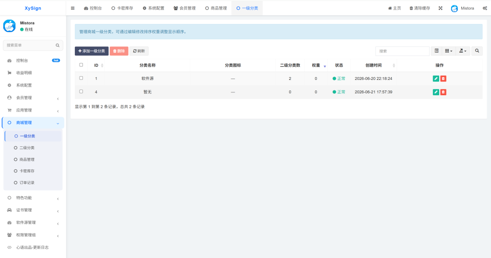
Task: Click the 系统配置 gear icon in sidebar
Action: click(10, 85)
